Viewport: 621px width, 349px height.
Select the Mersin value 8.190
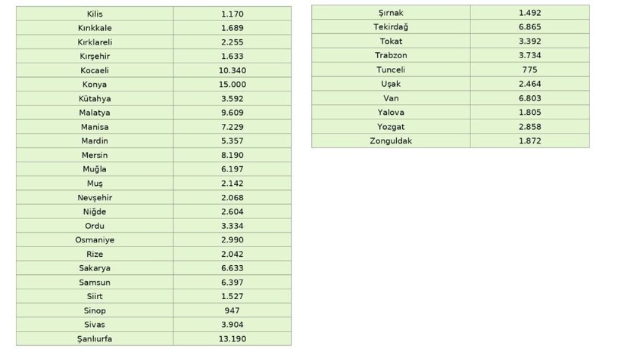coord(232,155)
